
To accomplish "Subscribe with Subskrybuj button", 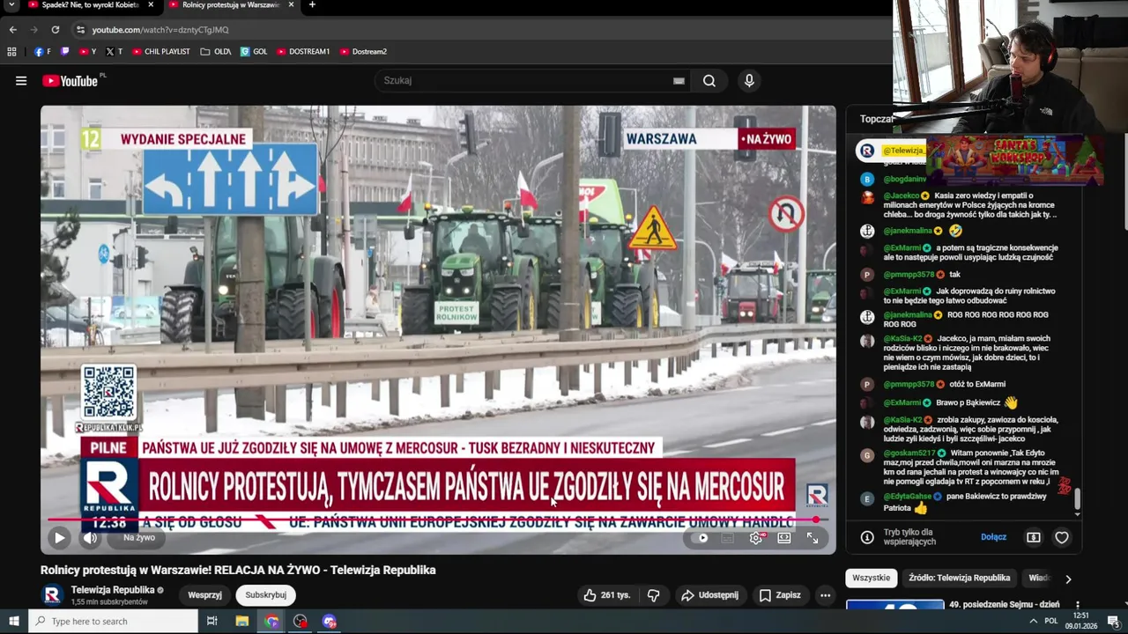I will click(x=266, y=595).
